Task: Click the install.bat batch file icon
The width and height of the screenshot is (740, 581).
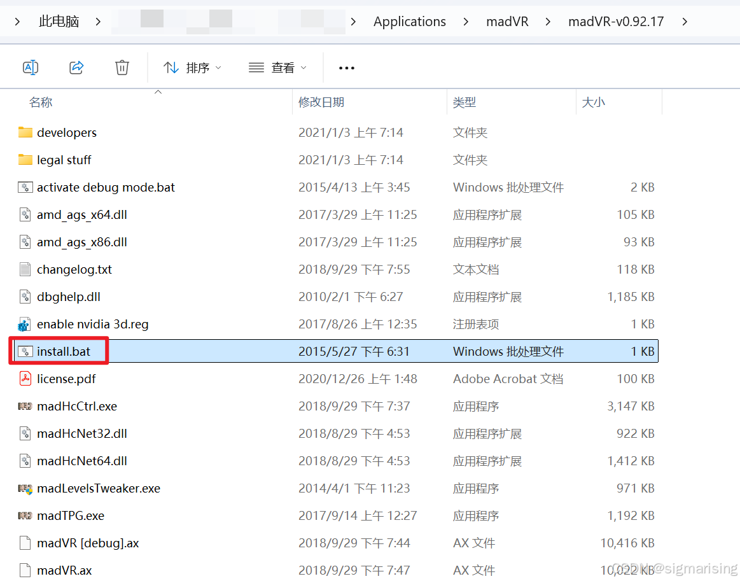Action: [x=25, y=351]
